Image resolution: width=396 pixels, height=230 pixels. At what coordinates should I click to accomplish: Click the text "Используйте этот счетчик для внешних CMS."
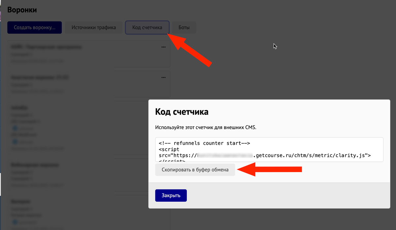click(x=206, y=127)
